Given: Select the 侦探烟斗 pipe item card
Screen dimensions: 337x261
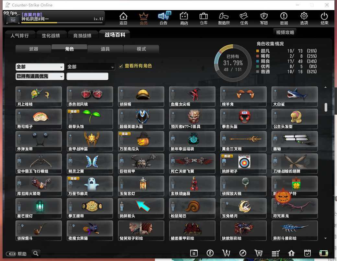Looking at the screenshot, I should (39, 231).
